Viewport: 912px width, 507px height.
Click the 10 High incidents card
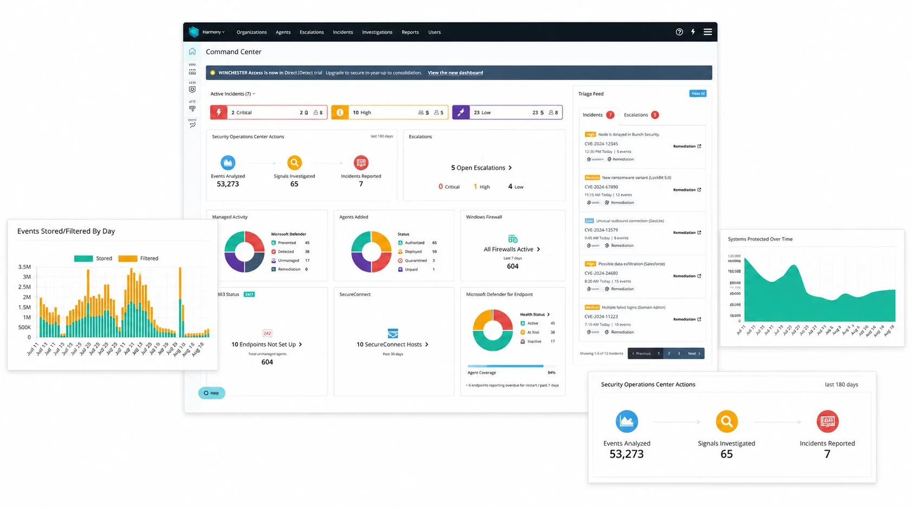(390, 112)
